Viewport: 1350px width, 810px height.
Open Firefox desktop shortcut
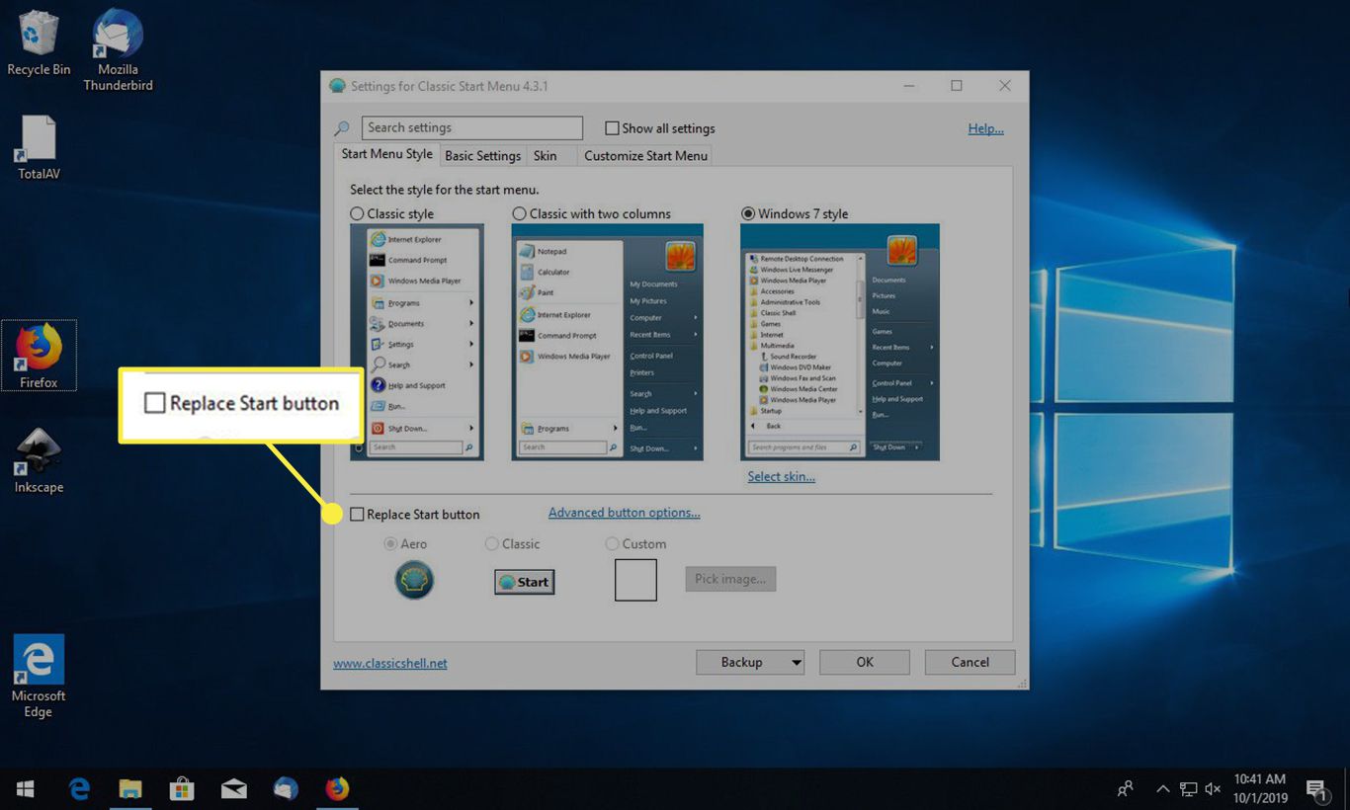[x=39, y=356]
